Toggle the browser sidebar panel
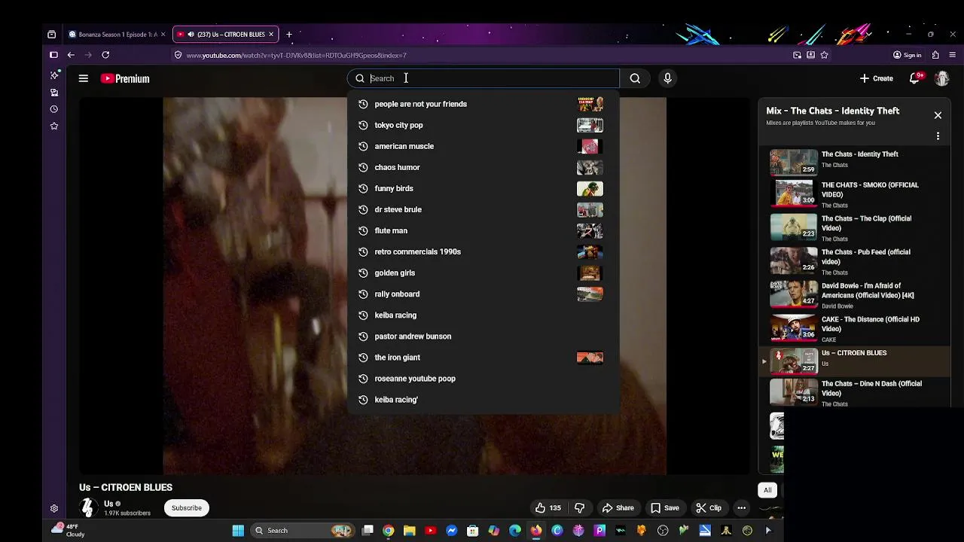964x542 pixels. [x=53, y=55]
